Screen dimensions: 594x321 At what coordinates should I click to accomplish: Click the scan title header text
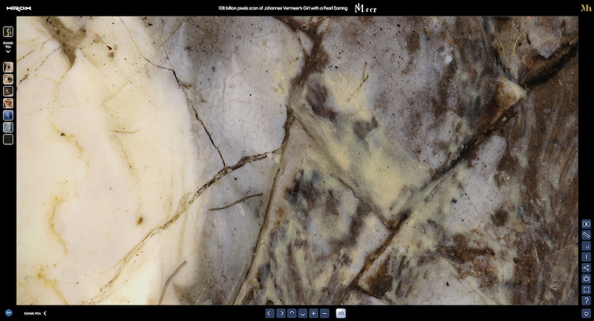coord(283,8)
